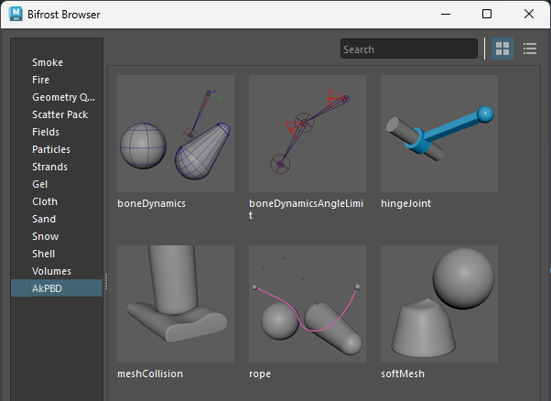
Task: Open the hingeJoint example thumbnail
Action: (x=439, y=134)
